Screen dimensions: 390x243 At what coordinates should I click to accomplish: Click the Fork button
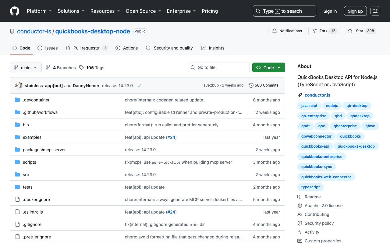(x=325, y=31)
